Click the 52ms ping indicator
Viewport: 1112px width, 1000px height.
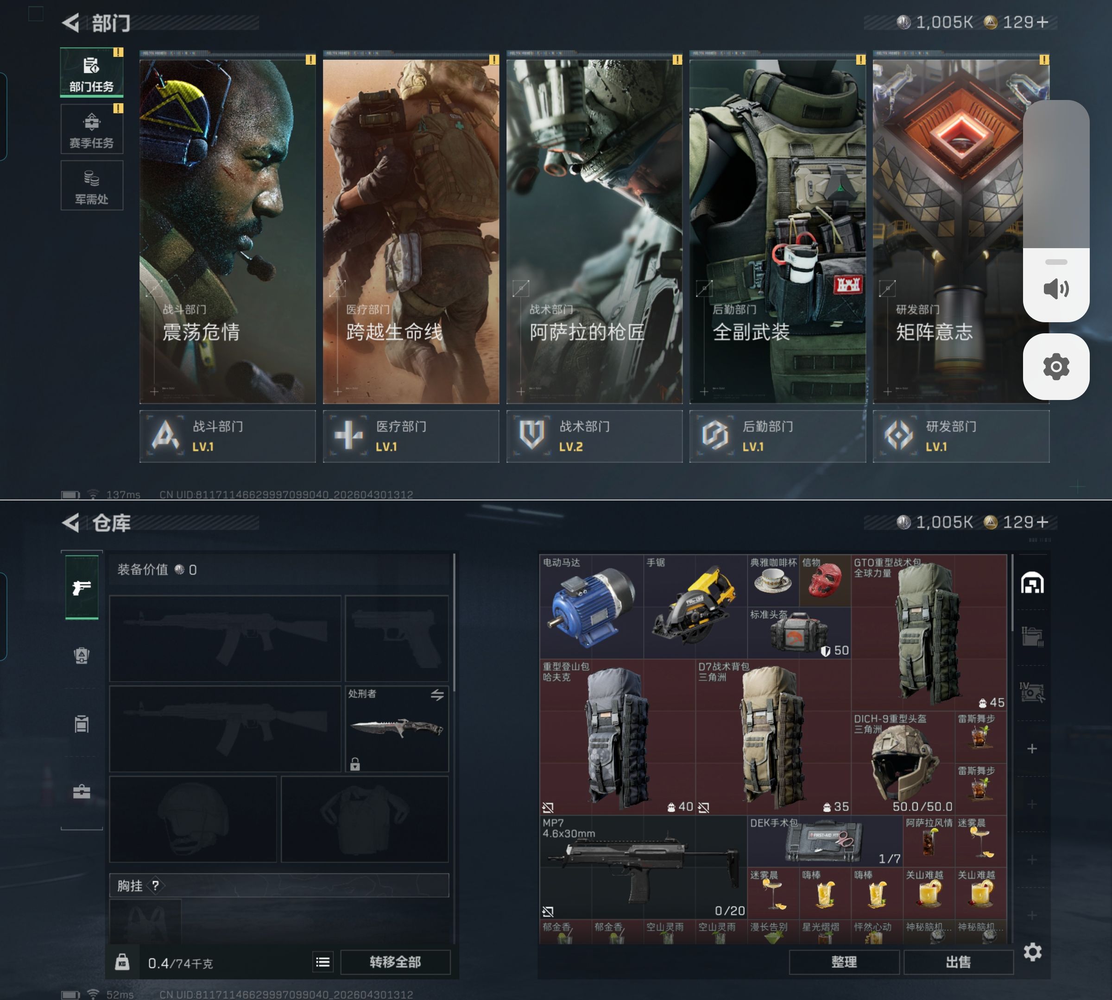coord(120,994)
